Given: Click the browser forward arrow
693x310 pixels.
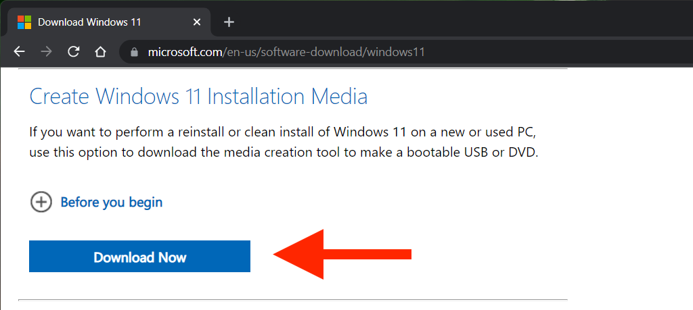Looking at the screenshot, I should pos(46,52).
